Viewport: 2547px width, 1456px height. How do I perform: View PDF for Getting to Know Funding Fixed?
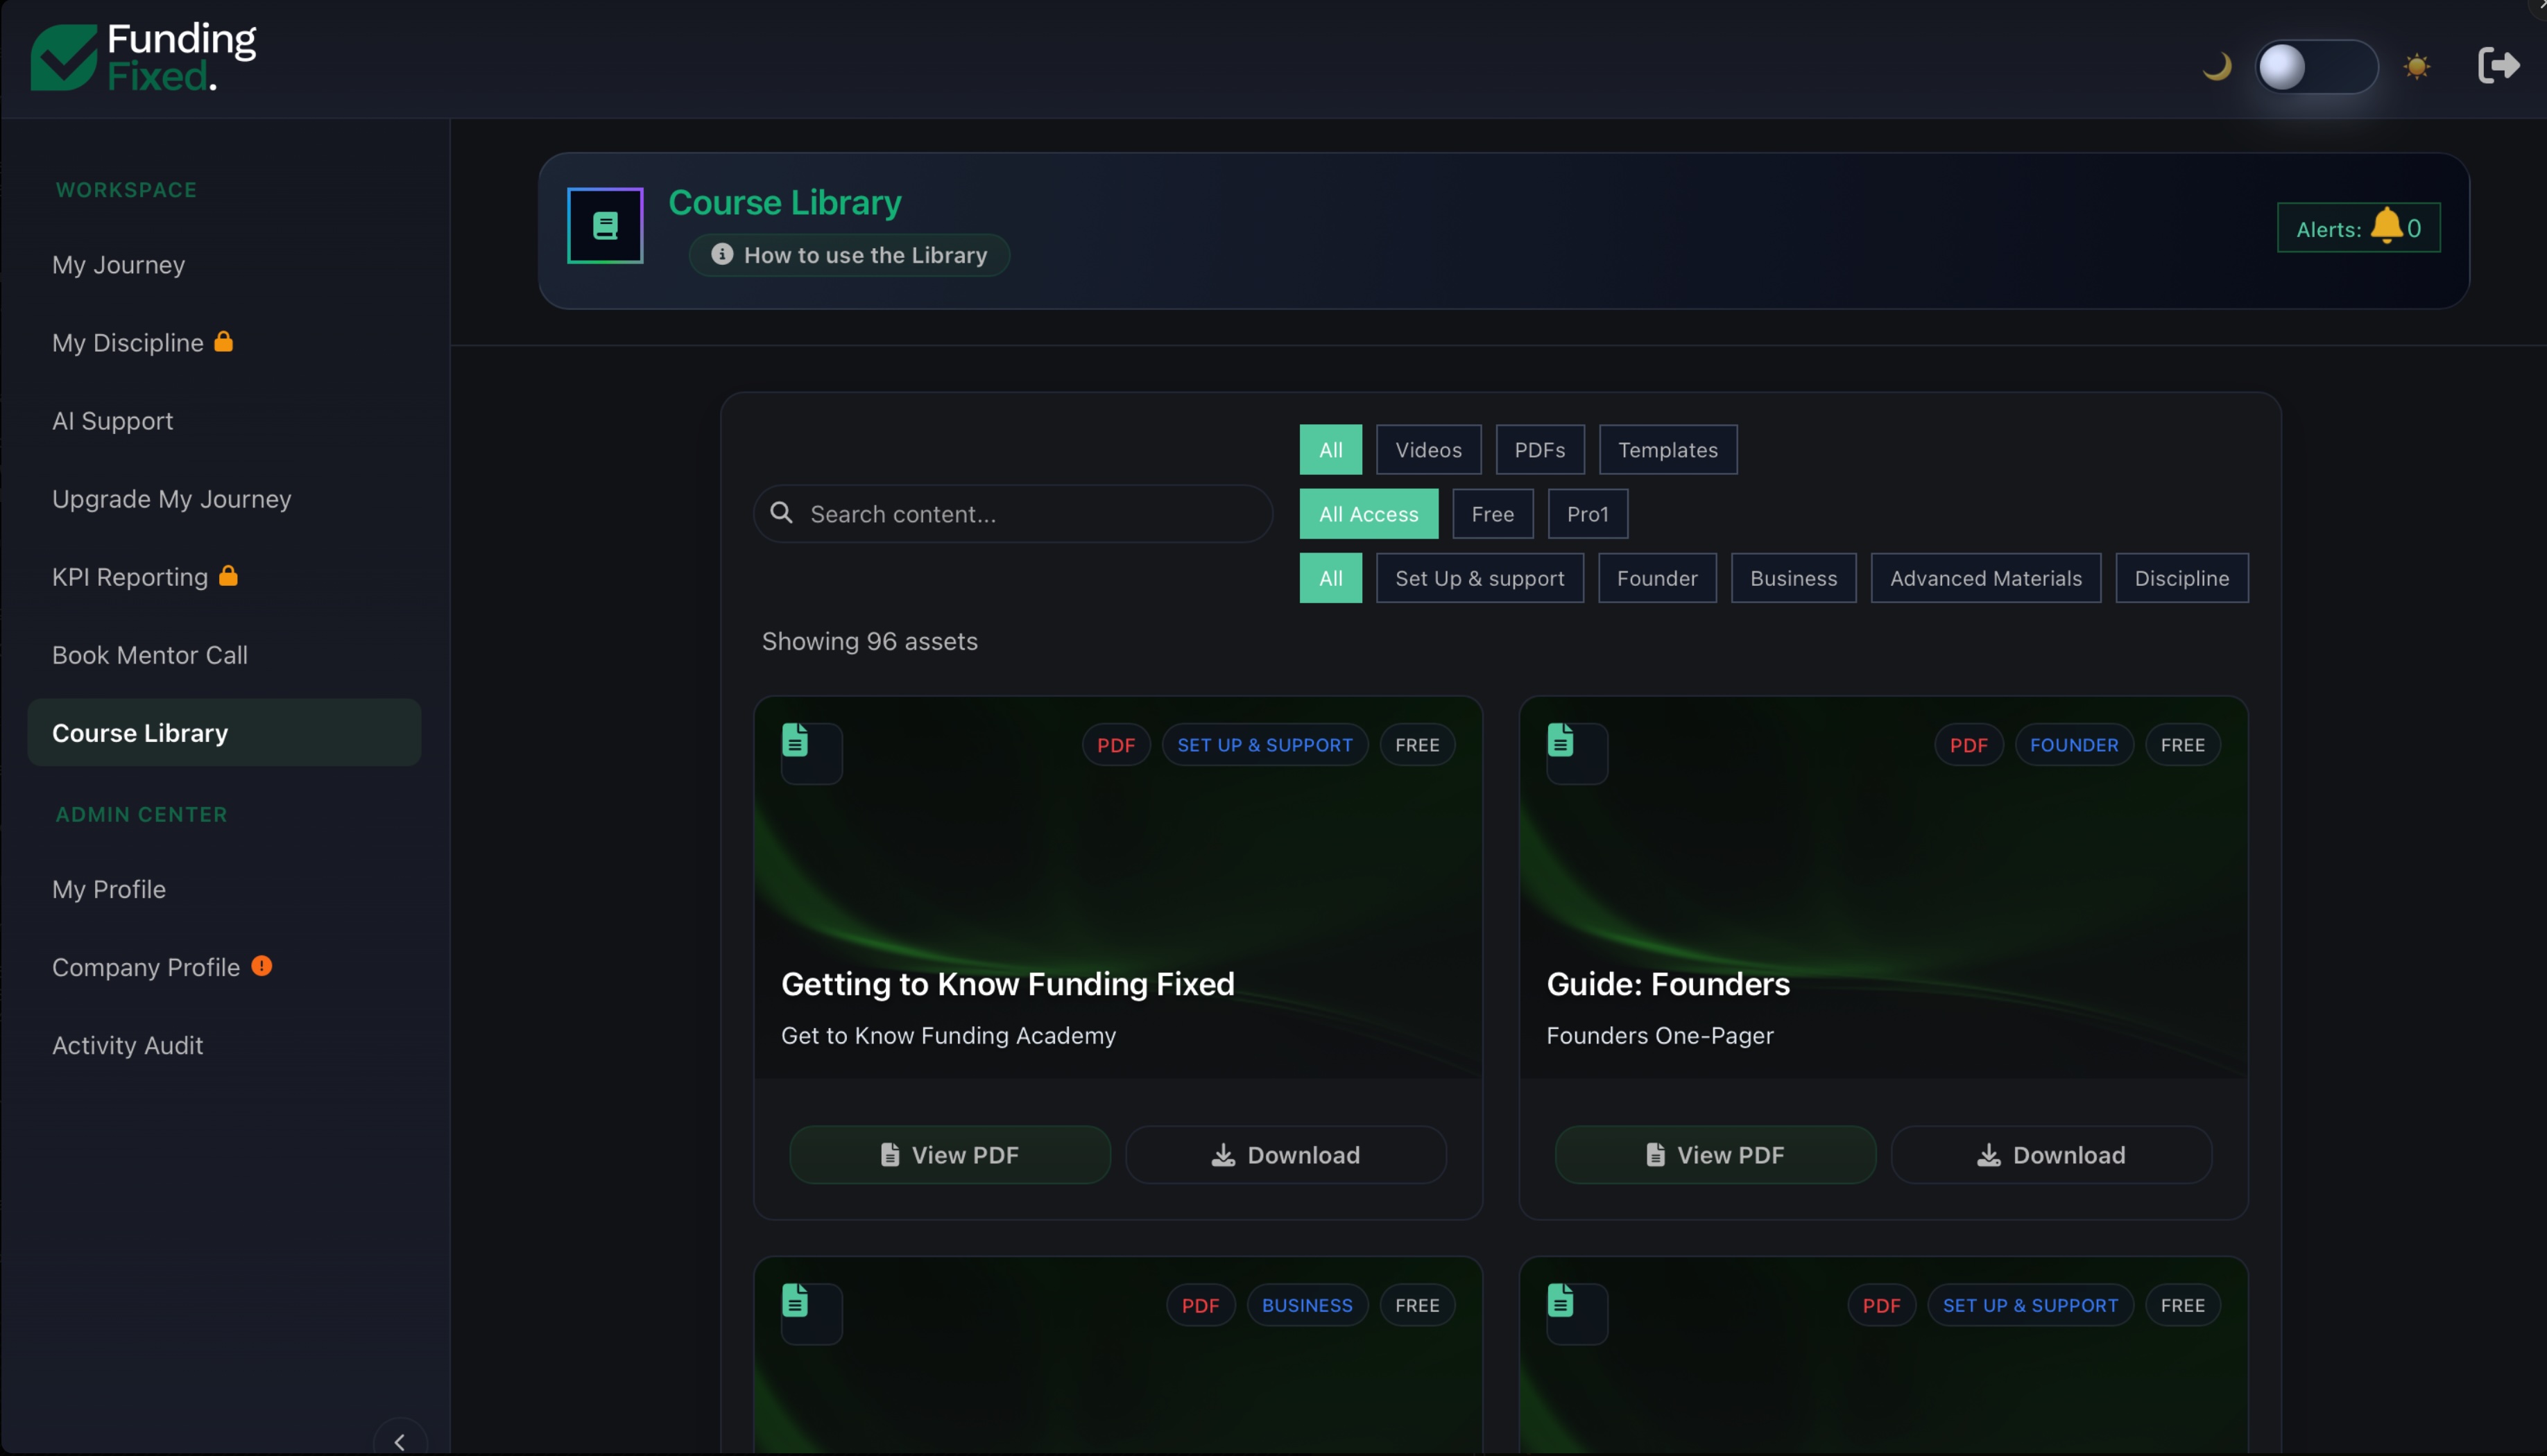(x=950, y=1155)
